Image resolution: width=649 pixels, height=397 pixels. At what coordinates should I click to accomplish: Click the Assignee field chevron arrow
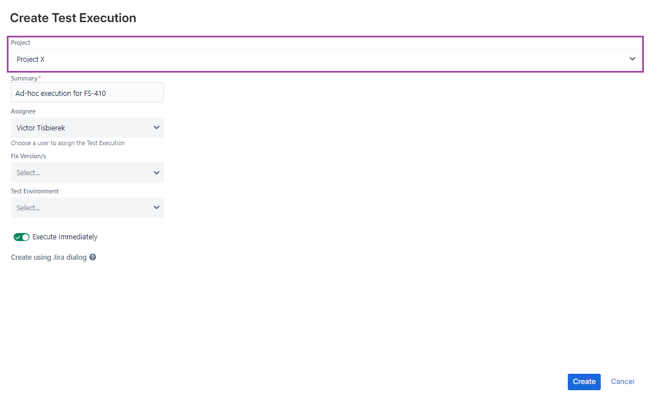tap(157, 128)
